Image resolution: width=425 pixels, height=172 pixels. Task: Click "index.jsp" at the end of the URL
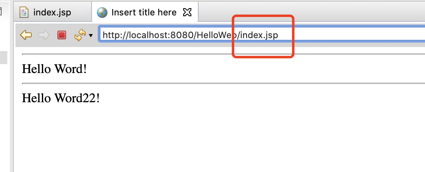click(260, 35)
